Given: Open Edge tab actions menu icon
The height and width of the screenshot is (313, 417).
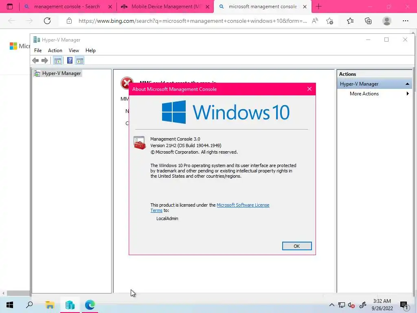Looking at the screenshot, I should click(10, 7).
